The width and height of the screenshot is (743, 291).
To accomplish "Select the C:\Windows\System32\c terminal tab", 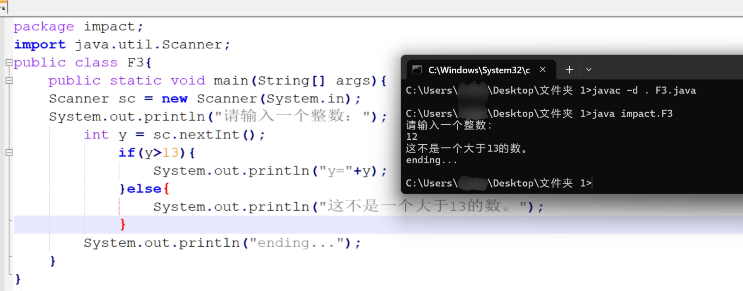I will (481, 70).
